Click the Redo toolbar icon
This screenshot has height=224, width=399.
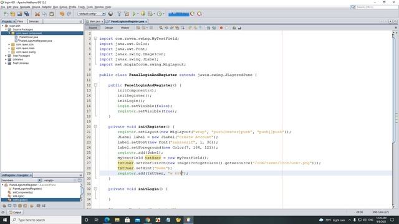[x=69, y=14]
